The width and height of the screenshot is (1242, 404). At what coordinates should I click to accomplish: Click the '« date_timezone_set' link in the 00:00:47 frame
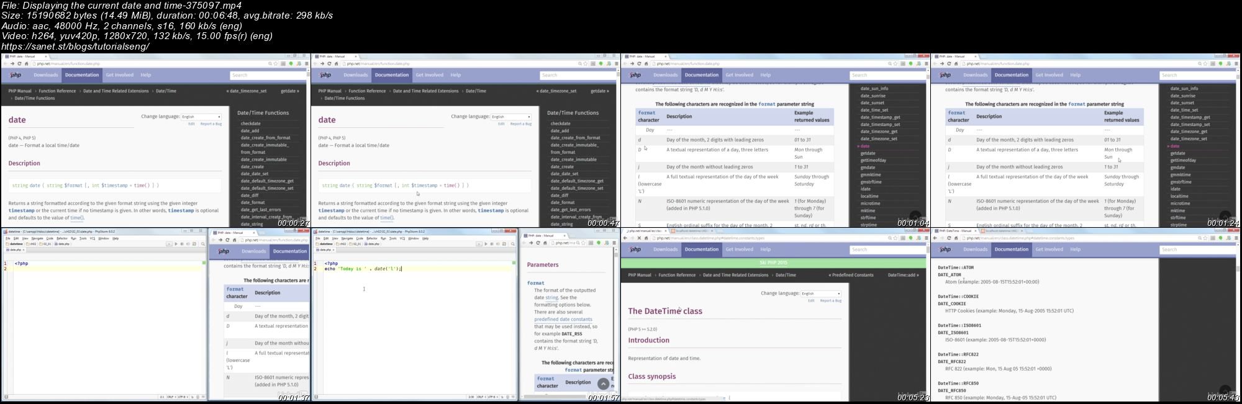[556, 91]
